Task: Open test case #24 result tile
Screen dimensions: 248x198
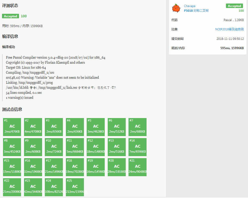Action: click(54, 187)
